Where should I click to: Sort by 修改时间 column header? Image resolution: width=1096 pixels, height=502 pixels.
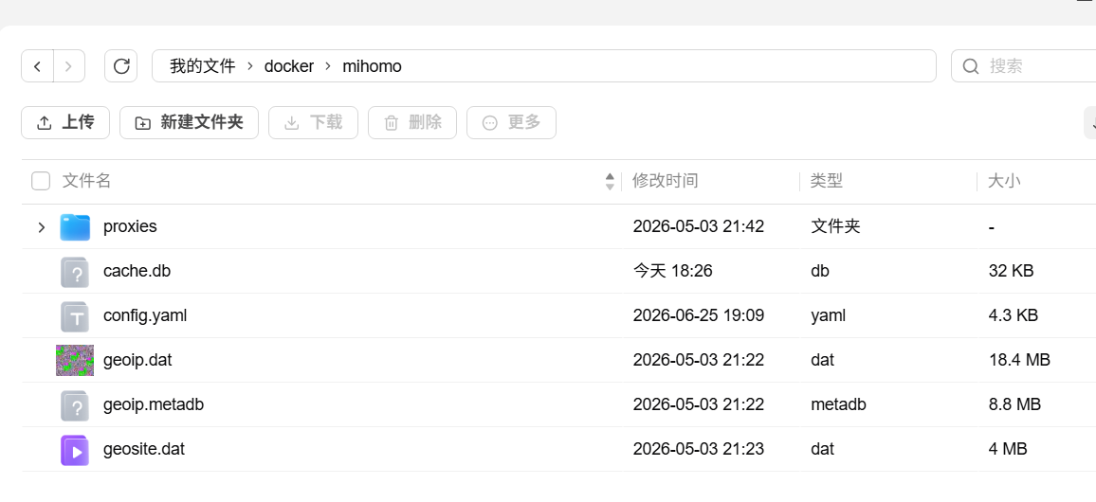coord(665,182)
